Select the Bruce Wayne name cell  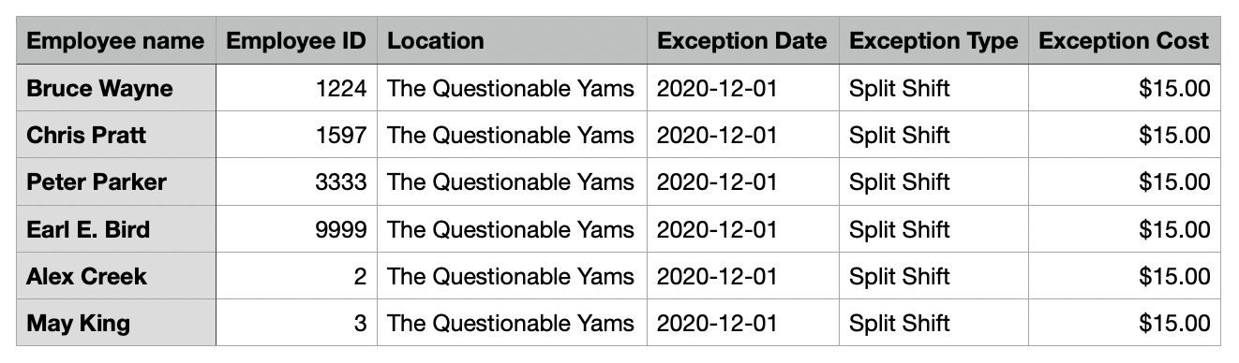116,89
